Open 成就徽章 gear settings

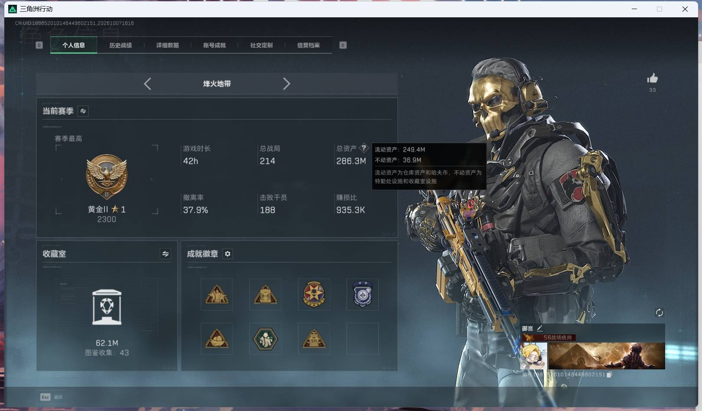pyautogui.click(x=228, y=254)
